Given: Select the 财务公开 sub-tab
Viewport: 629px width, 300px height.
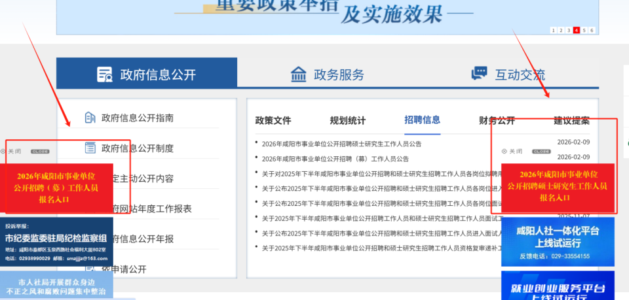Looking at the screenshot, I should [497, 120].
